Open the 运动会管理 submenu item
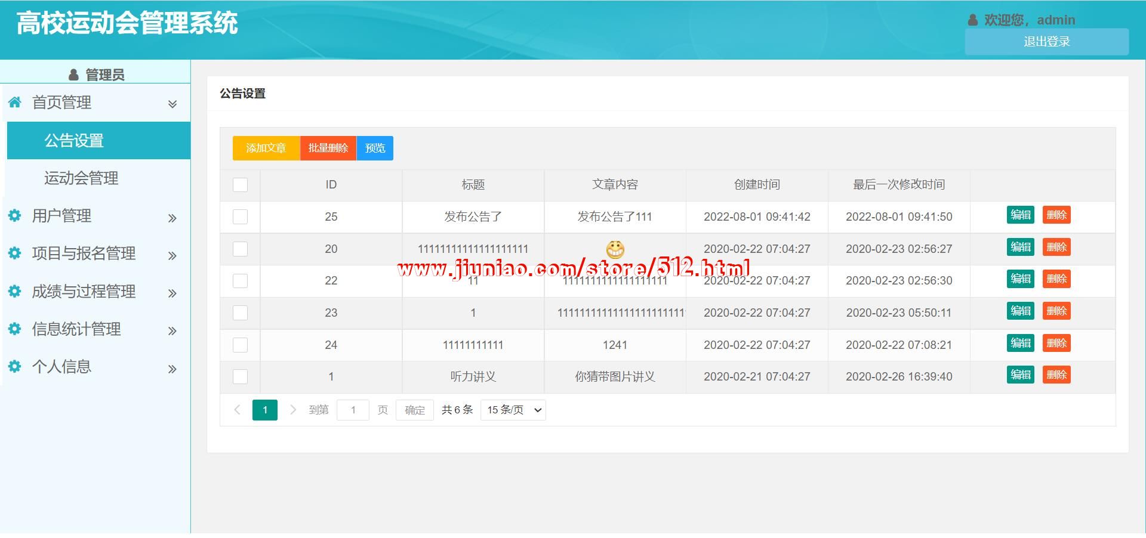The image size is (1146, 538). click(x=81, y=178)
